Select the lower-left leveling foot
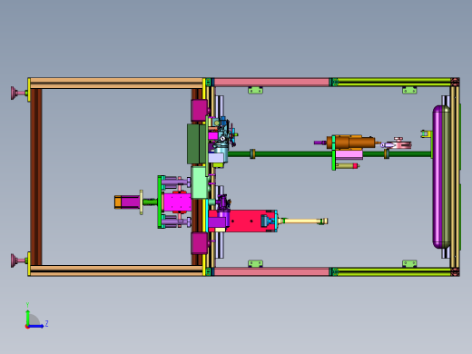This screenshot has height=354, width=472. (x=19, y=261)
